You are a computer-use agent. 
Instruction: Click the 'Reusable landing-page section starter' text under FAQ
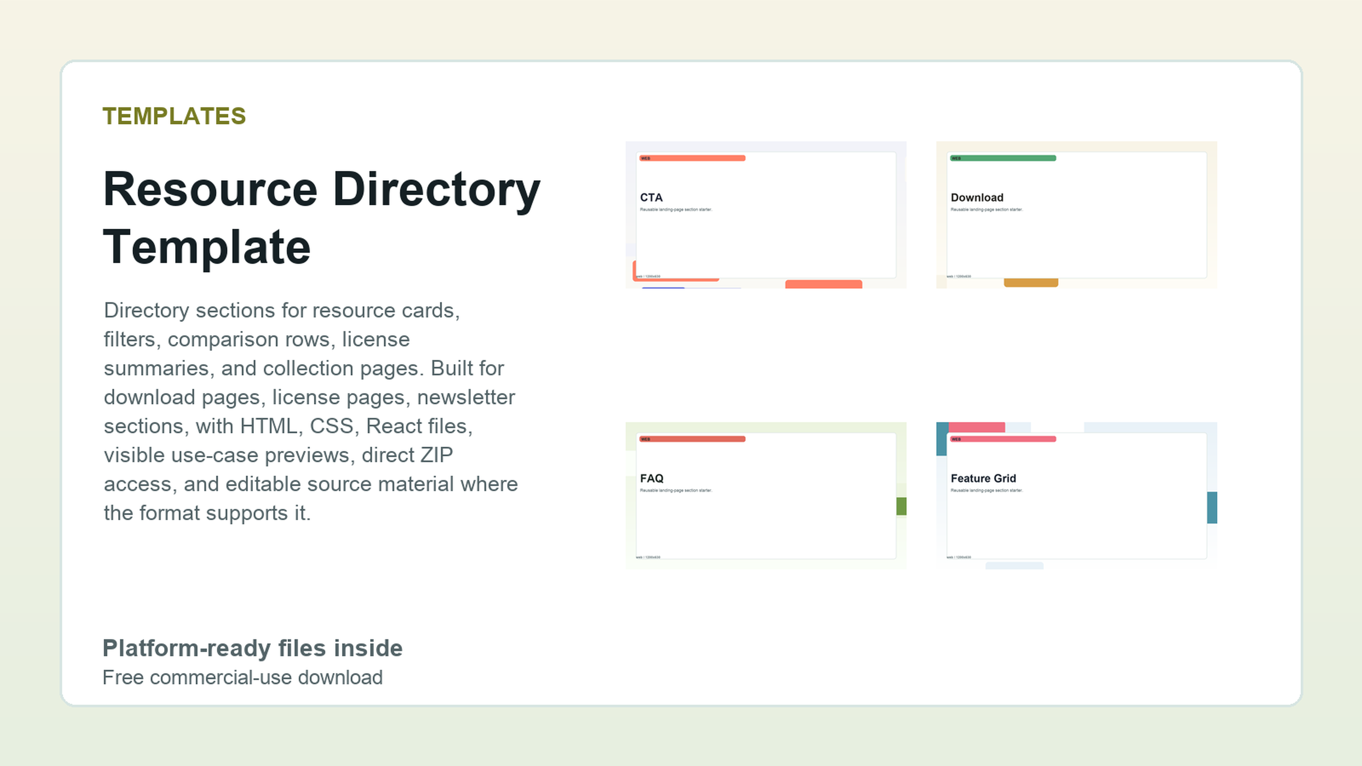coord(676,491)
